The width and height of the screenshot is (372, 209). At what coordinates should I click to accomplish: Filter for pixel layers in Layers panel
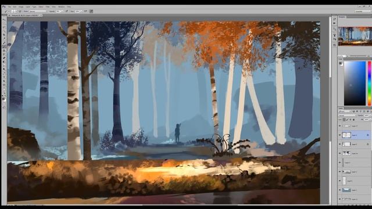click(353, 111)
